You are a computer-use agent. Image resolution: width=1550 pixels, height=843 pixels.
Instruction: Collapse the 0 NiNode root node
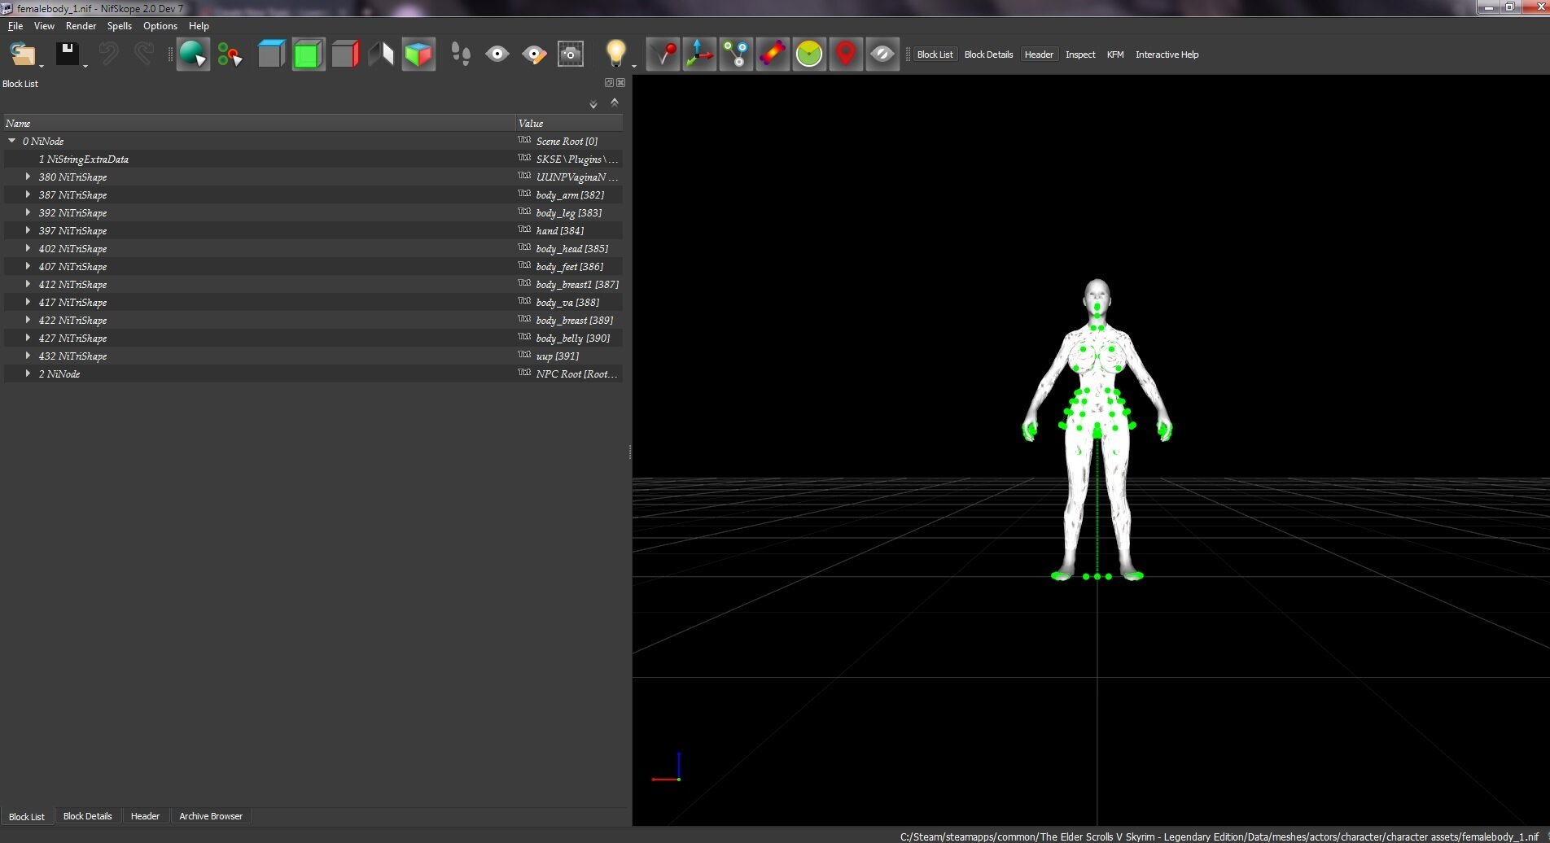point(11,141)
